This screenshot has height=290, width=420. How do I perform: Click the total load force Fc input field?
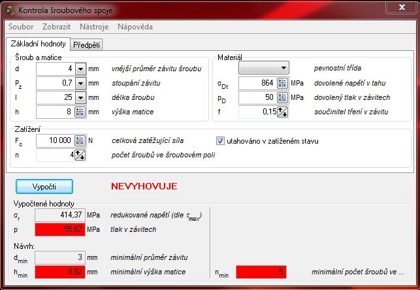54,140
